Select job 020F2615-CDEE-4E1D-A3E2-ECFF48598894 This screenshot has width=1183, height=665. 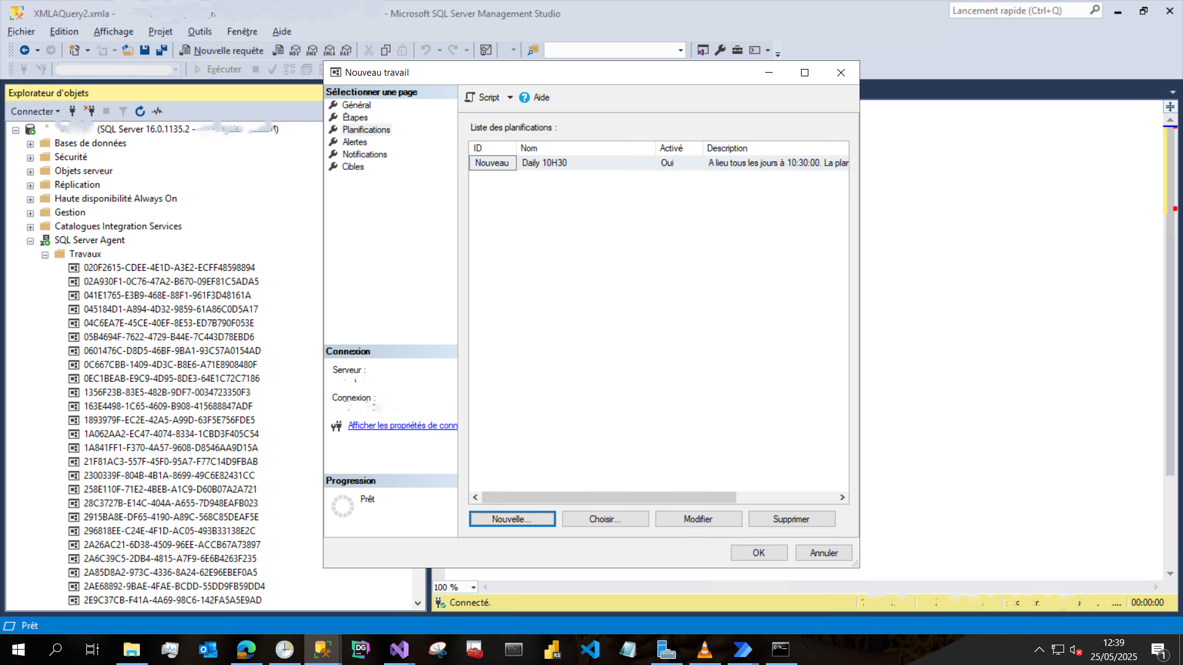[x=169, y=268]
